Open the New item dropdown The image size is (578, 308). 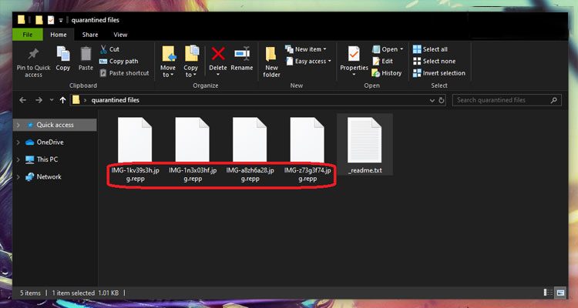(x=306, y=49)
